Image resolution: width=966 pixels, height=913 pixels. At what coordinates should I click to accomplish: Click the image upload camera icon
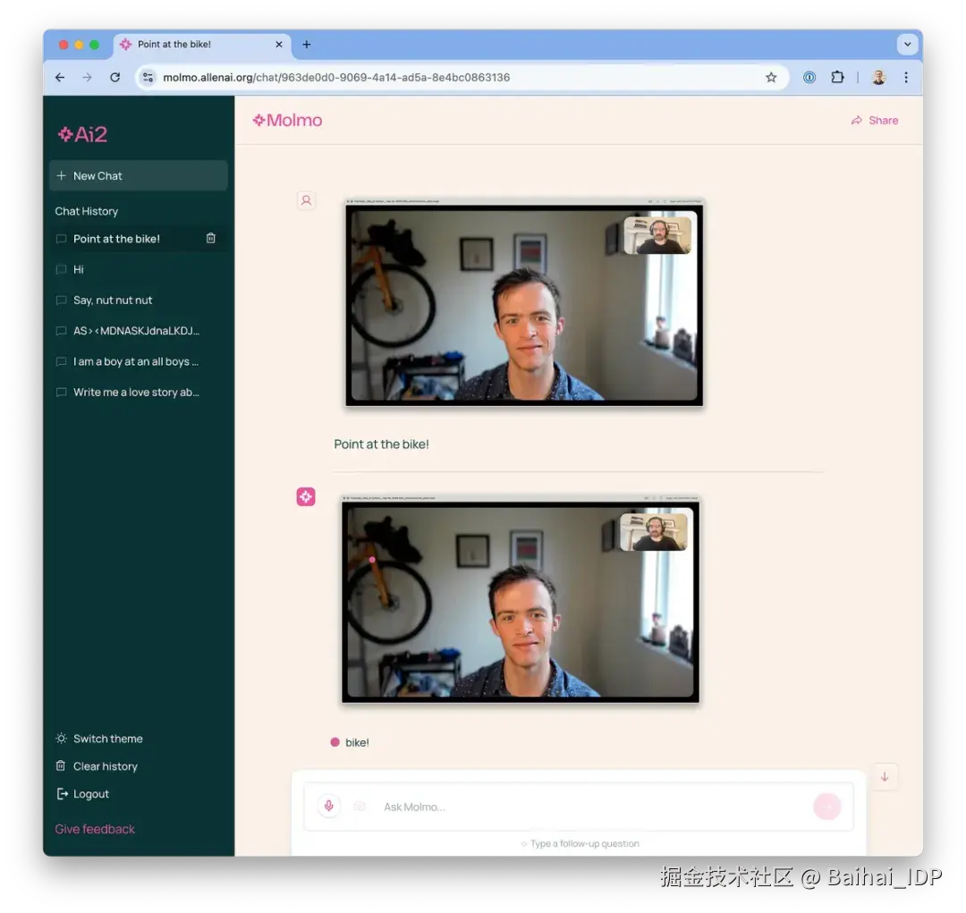360,807
